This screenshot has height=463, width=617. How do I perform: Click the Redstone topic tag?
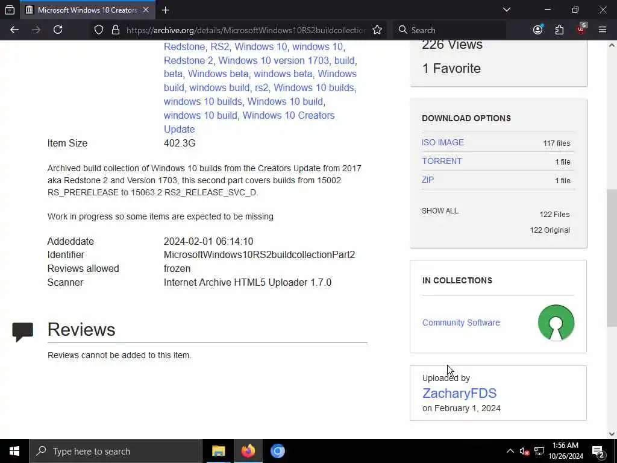[184, 47]
